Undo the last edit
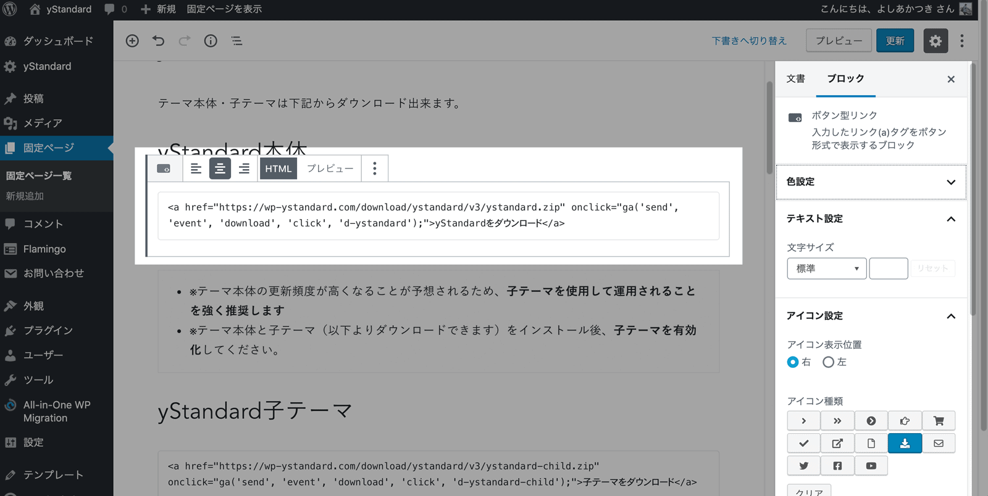988x496 pixels. coord(159,41)
